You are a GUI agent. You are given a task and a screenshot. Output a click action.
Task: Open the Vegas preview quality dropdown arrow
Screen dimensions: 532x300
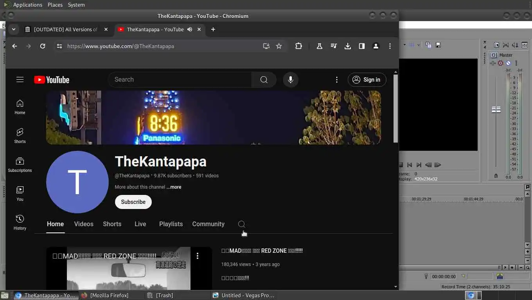[x=404, y=45]
